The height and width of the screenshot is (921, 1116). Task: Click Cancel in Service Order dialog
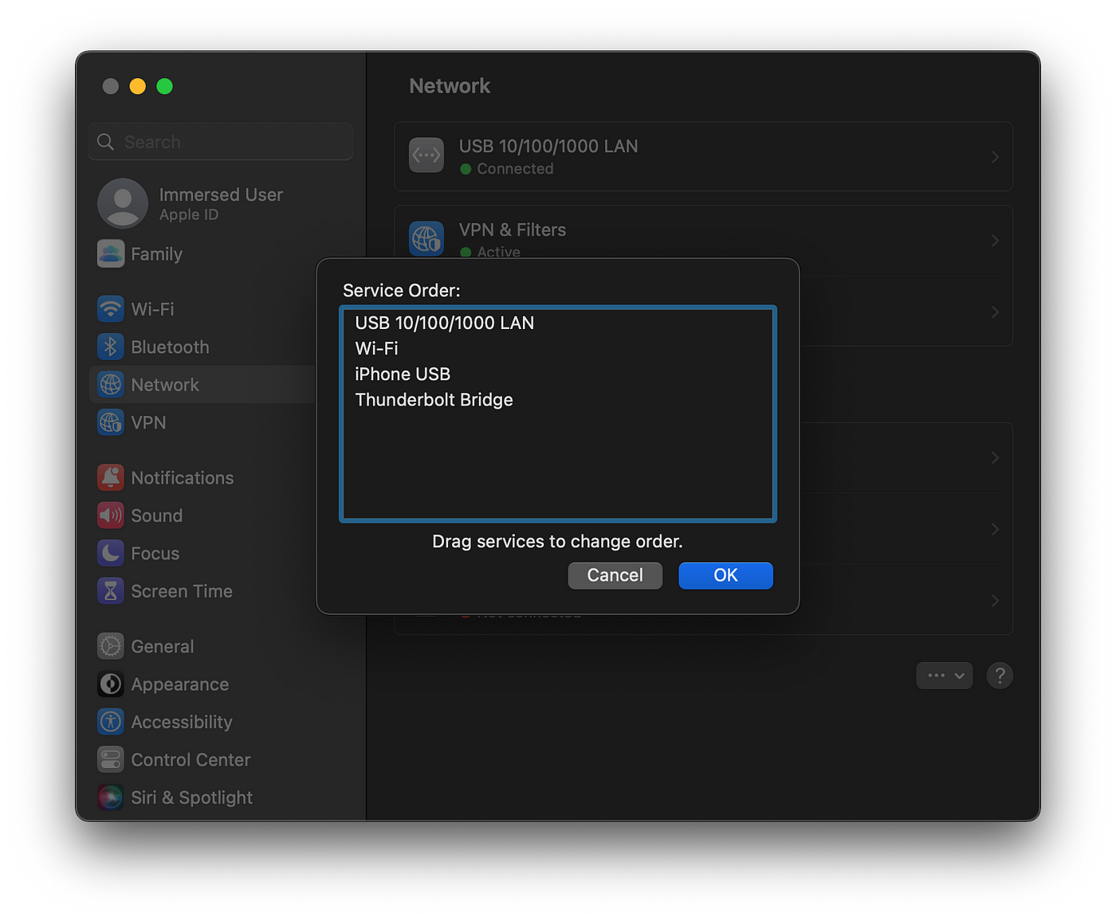pos(615,575)
